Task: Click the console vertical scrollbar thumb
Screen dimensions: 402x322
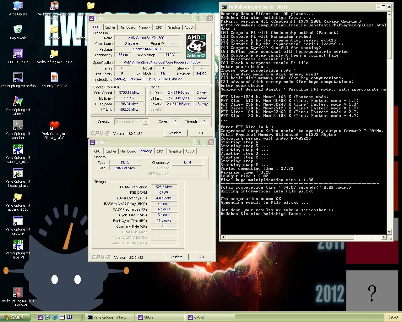Action: pyautogui.click(x=389, y=38)
